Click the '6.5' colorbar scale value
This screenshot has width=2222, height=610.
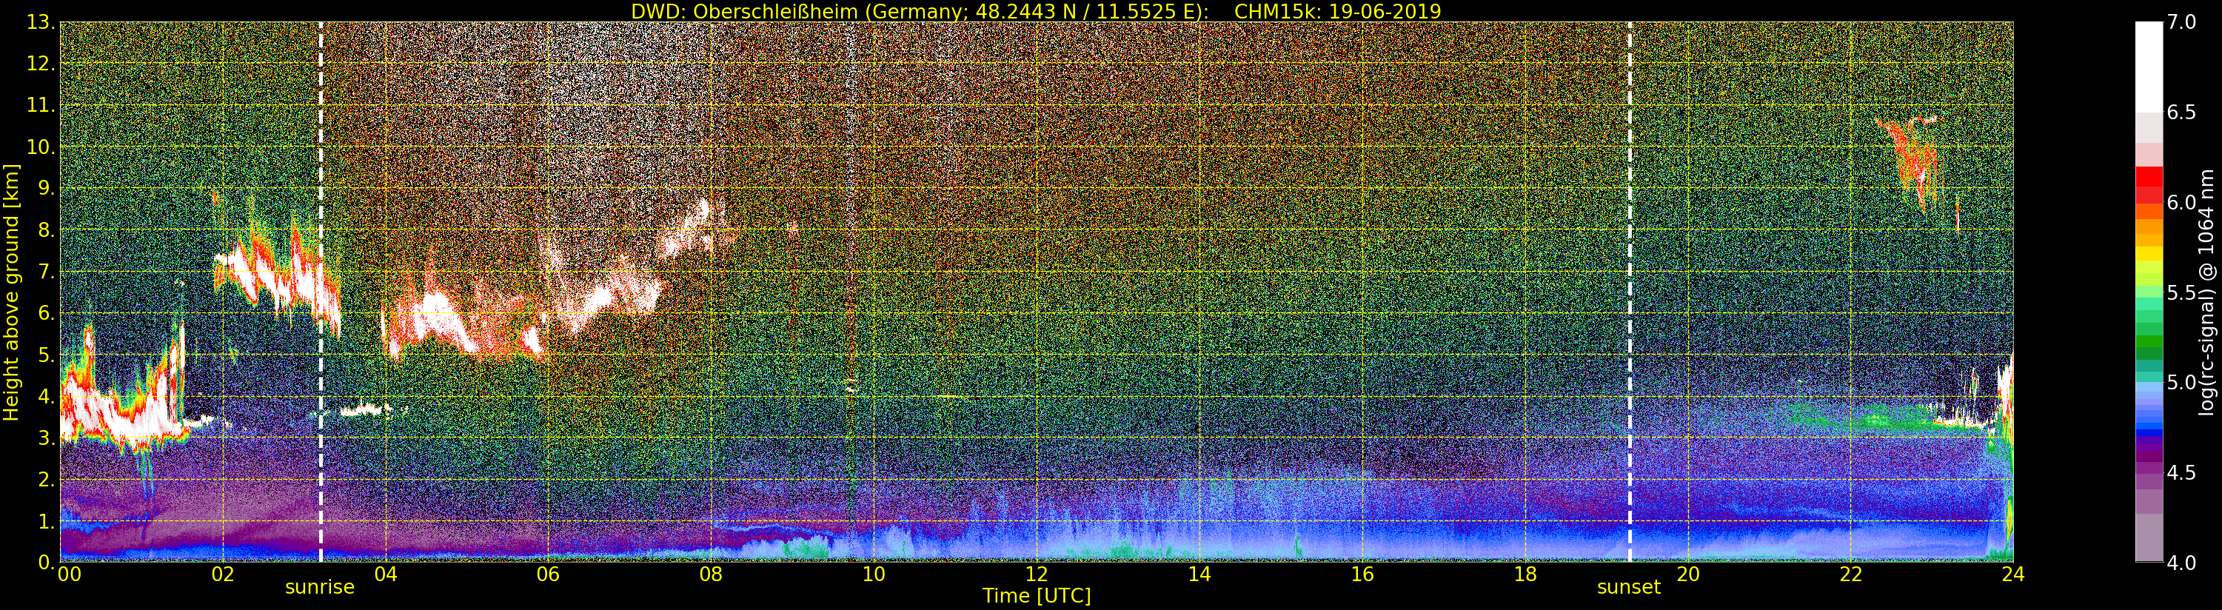(x=2182, y=113)
